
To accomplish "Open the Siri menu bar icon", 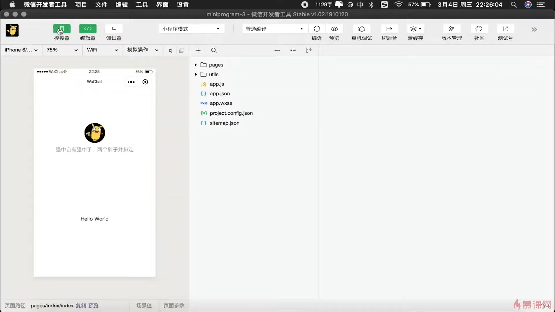I will [x=528, y=5].
